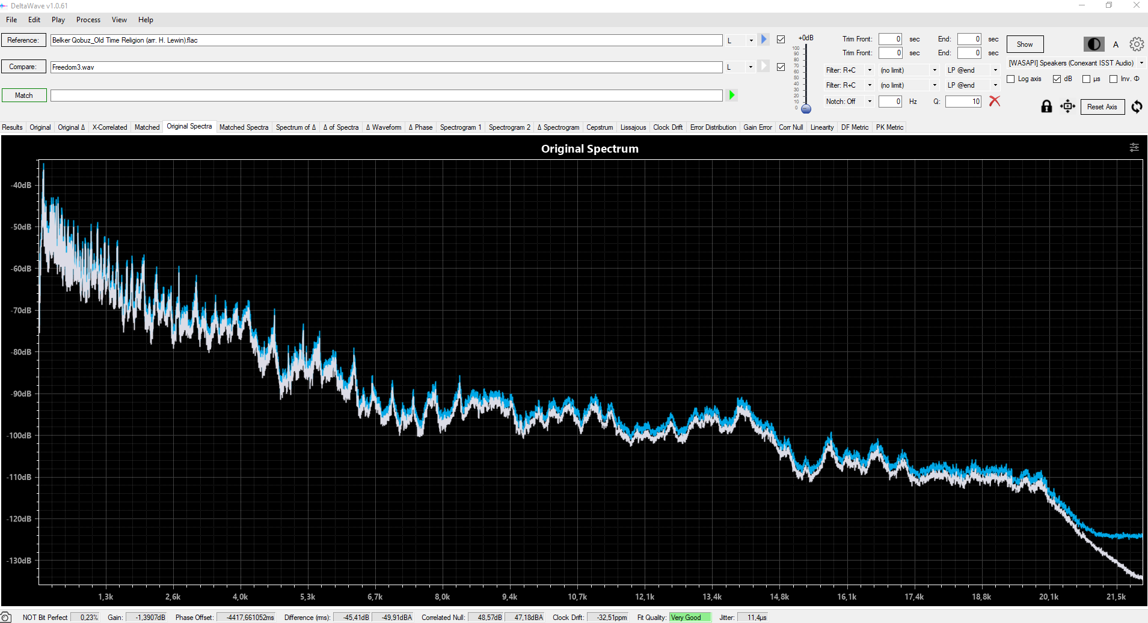The width and height of the screenshot is (1148, 623).
Task: Switch to the Cepstrum tab
Action: [600, 127]
